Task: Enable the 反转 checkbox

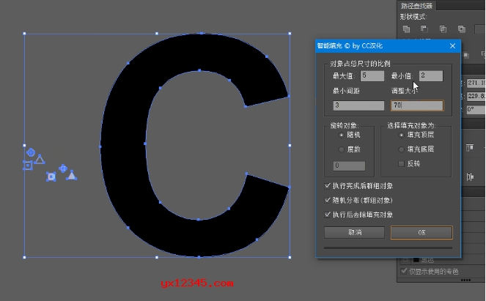Action: point(400,163)
